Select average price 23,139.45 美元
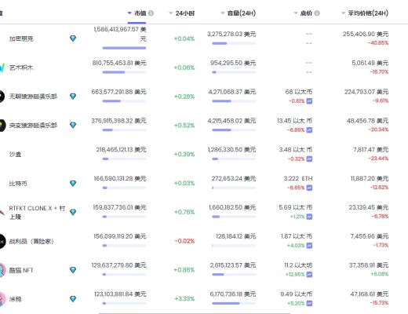This screenshot has height=314, width=408. pyautogui.click(x=369, y=207)
